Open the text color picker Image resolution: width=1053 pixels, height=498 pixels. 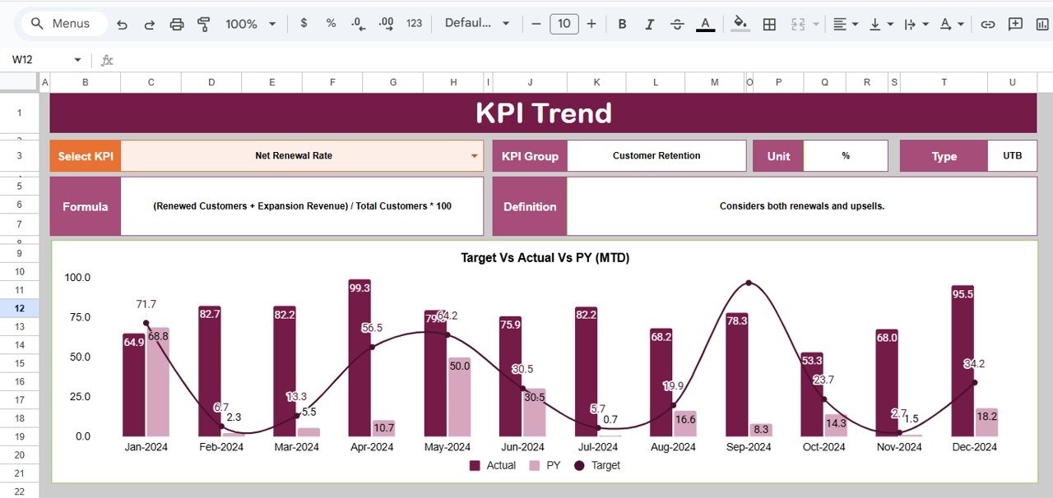(705, 24)
